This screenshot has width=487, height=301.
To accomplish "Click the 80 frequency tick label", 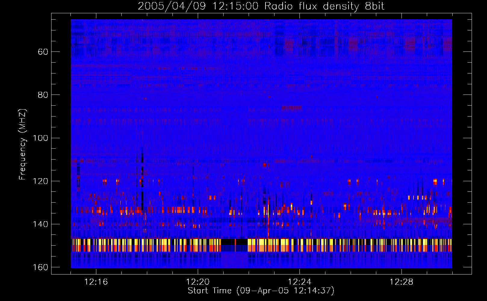I will tap(43, 95).
